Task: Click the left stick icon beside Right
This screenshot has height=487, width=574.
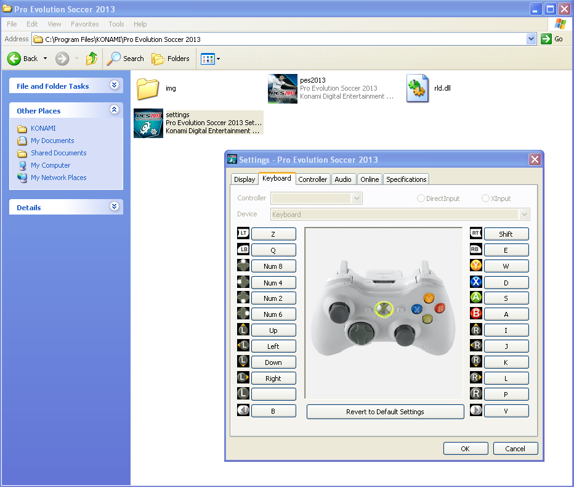Action: point(243,377)
